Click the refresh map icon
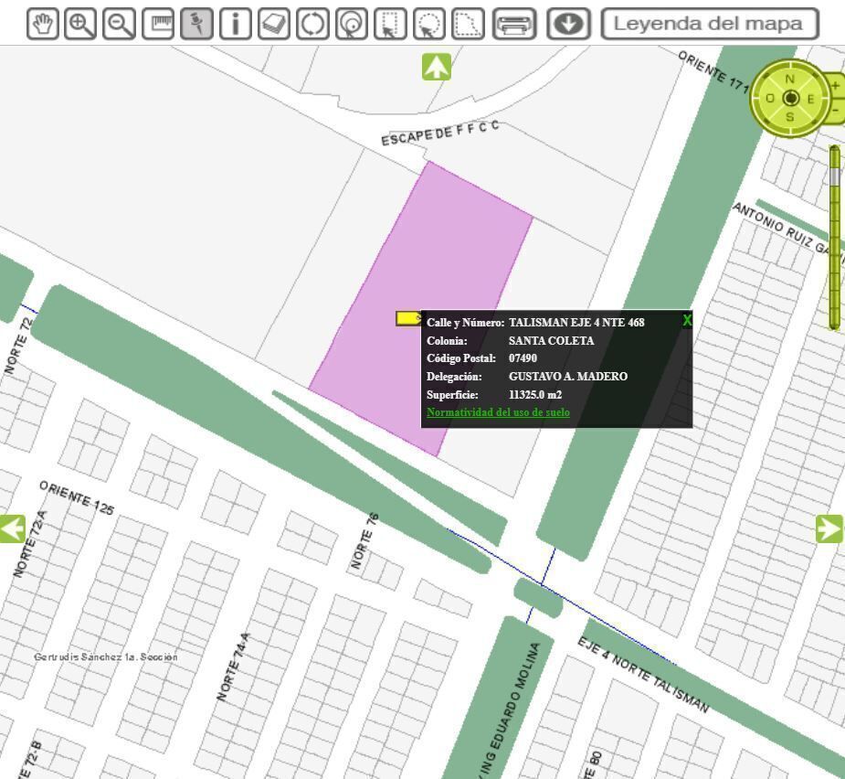The height and width of the screenshot is (779, 845). pyautogui.click(x=312, y=25)
